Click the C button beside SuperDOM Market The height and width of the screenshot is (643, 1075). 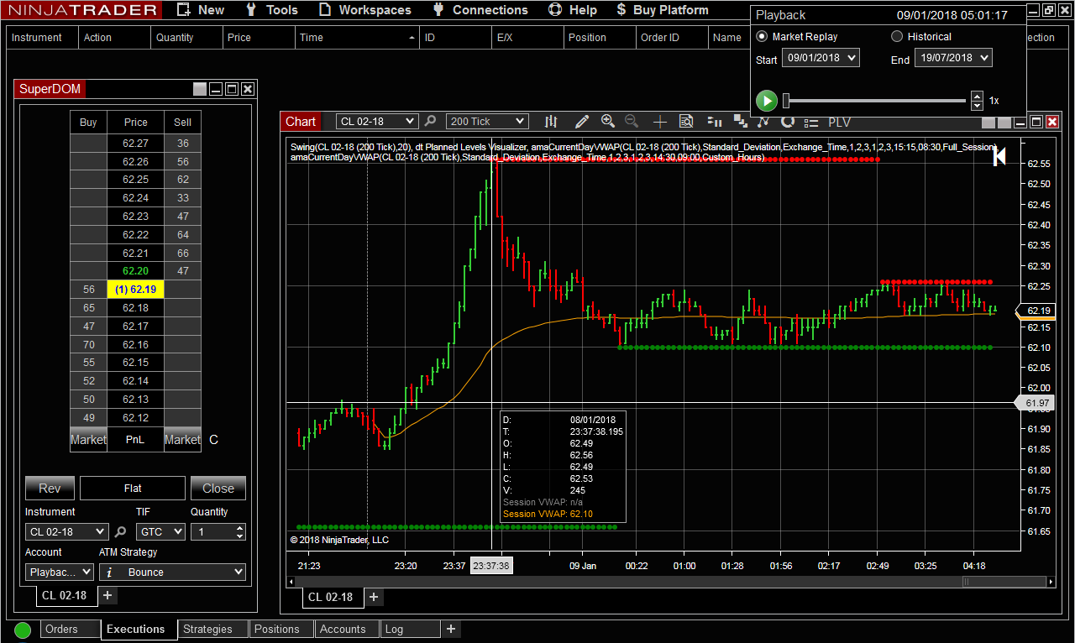click(213, 440)
